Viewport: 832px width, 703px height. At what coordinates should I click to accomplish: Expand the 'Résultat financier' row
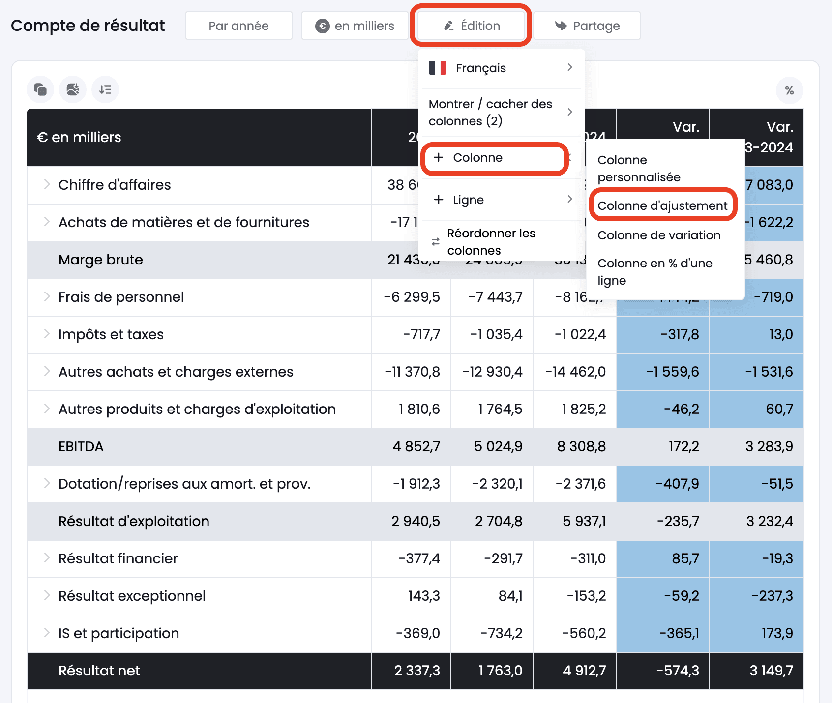(47, 558)
